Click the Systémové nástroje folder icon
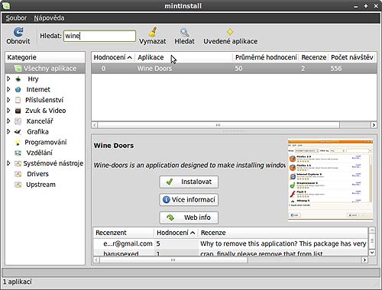Screen dimensions: 382x290 [18, 163]
